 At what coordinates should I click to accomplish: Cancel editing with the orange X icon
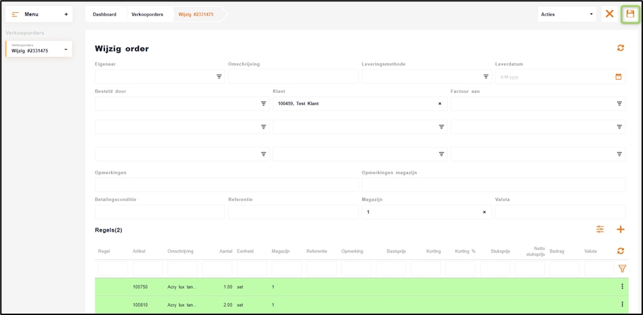[610, 14]
